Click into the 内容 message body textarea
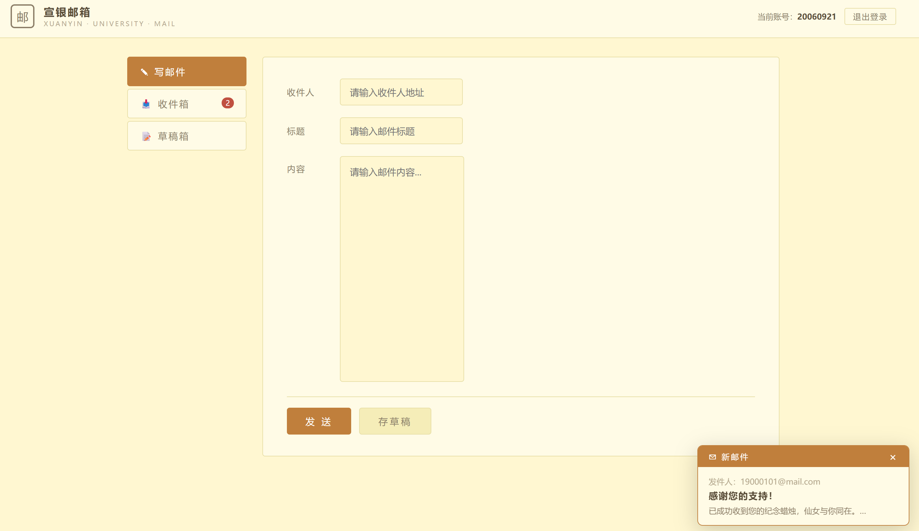Image resolution: width=919 pixels, height=531 pixels. [402, 269]
